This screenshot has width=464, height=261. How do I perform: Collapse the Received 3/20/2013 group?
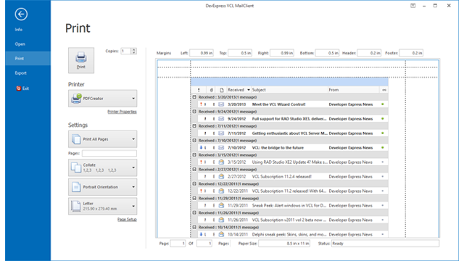point(194,97)
